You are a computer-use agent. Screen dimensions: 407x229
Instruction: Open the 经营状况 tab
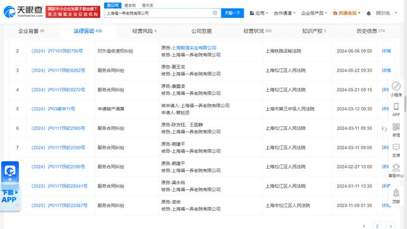click(257, 31)
